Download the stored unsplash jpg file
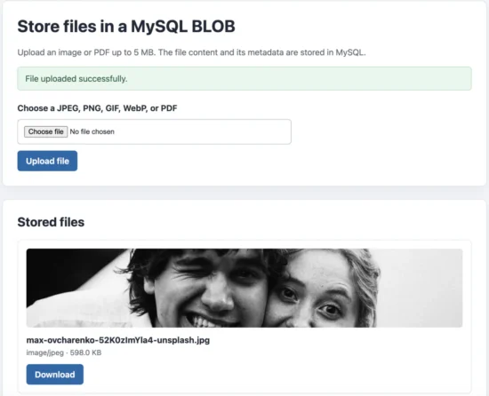The width and height of the screenshot is (489, 396). [55, 374]
